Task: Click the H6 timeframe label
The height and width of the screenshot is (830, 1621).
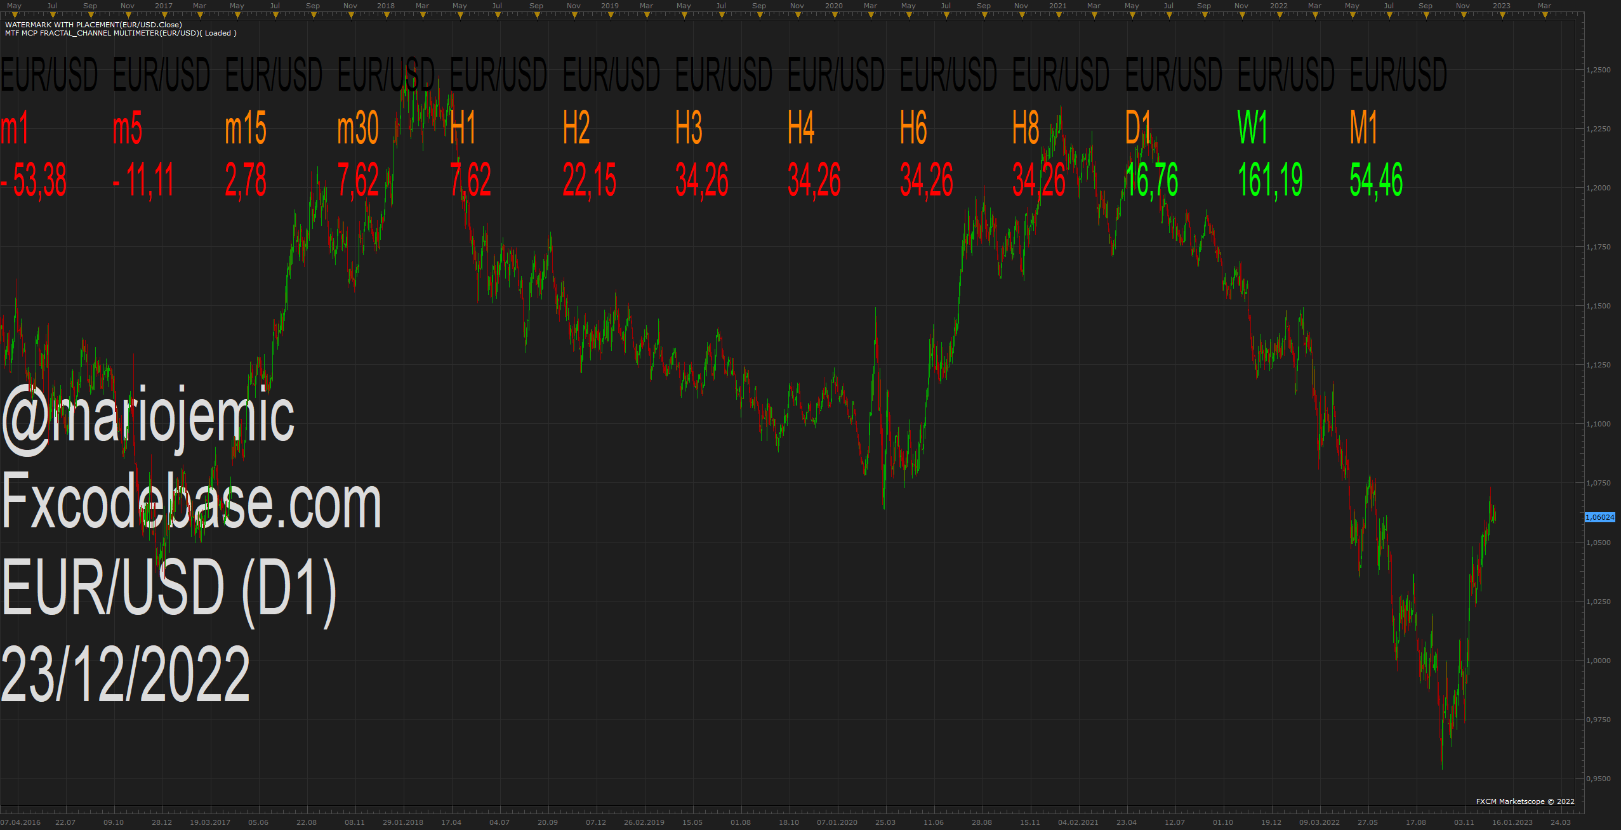Action: [x=913, y=128]
